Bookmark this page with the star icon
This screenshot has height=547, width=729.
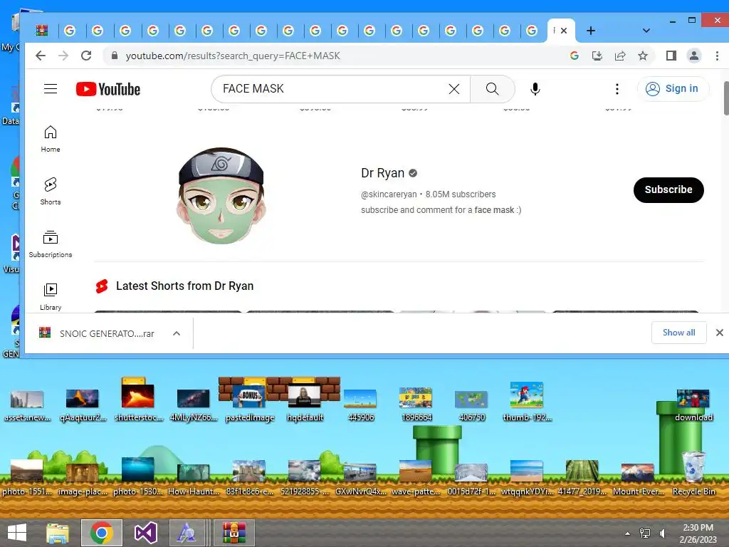[643, 56]
